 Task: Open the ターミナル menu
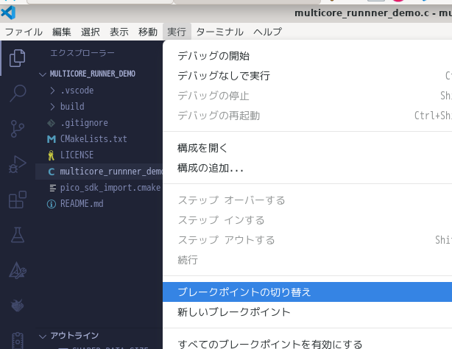[x=219, y=32]
